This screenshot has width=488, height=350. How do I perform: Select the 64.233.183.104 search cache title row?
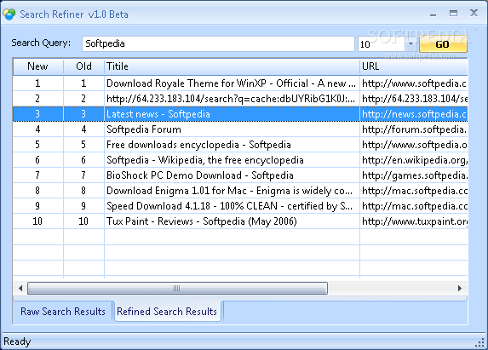[240, 99]
